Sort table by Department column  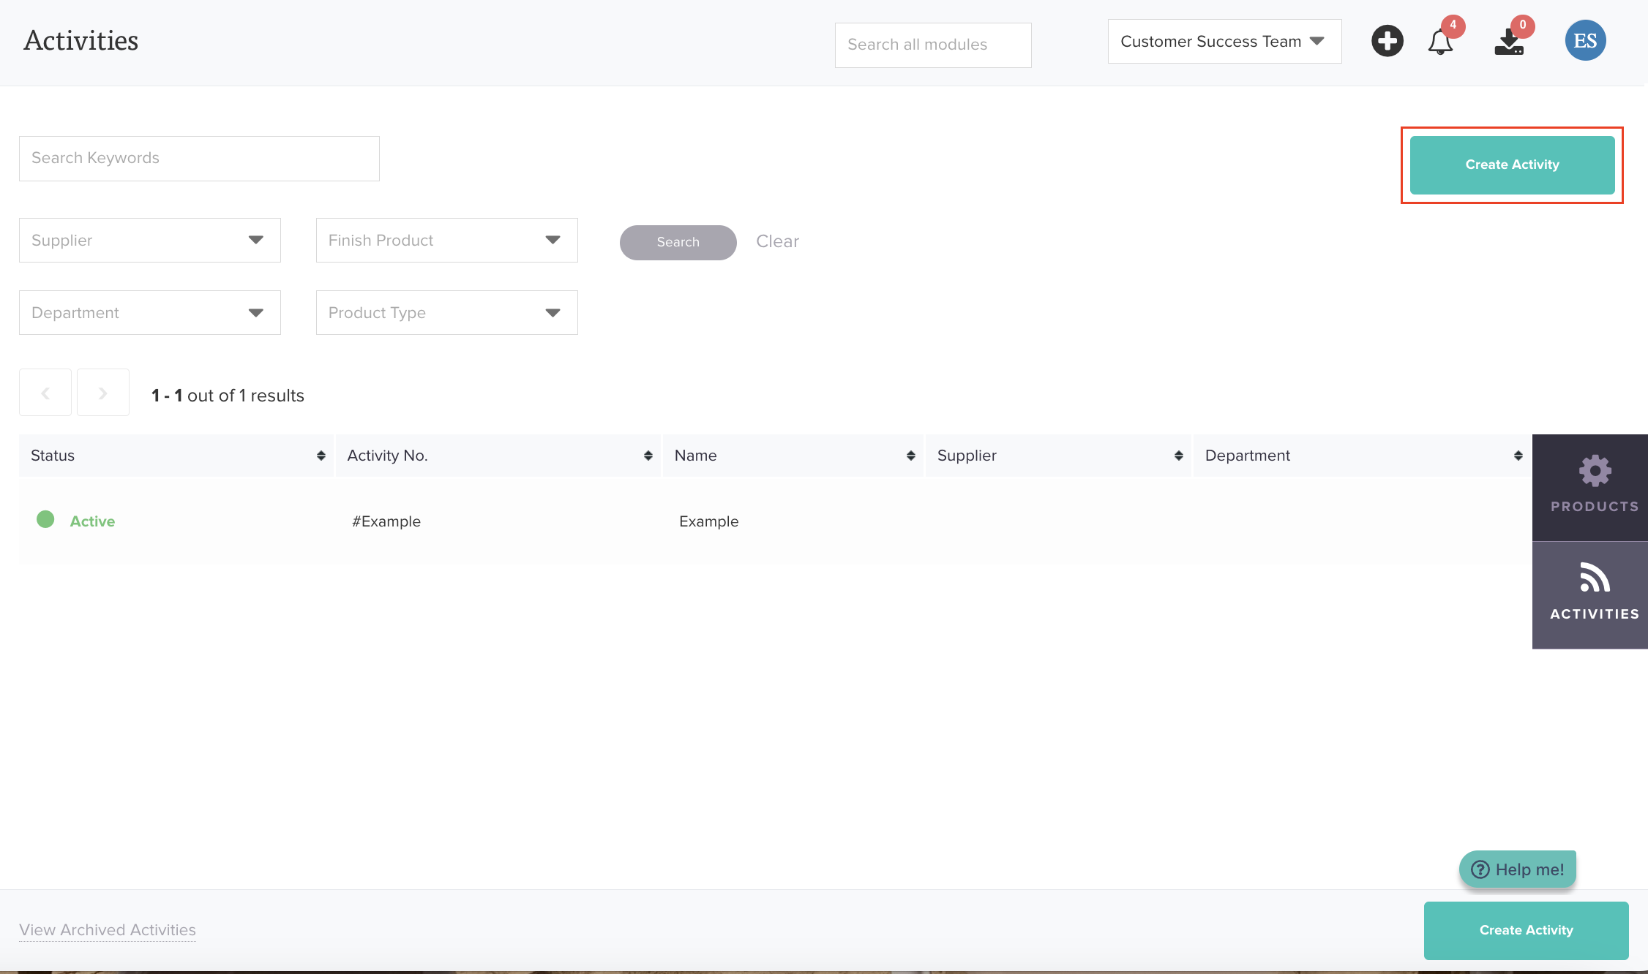pos(1518,456)
